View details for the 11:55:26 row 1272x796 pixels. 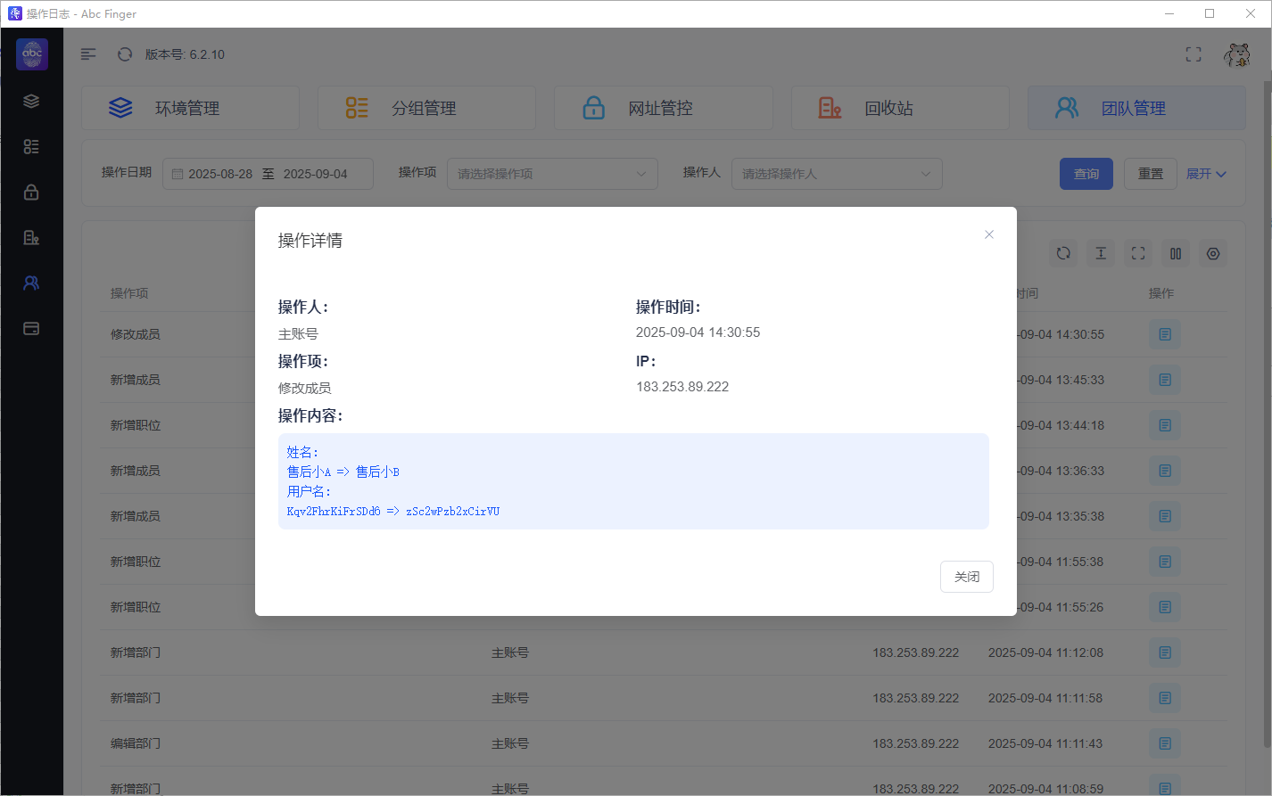[x=1165, y=607]
